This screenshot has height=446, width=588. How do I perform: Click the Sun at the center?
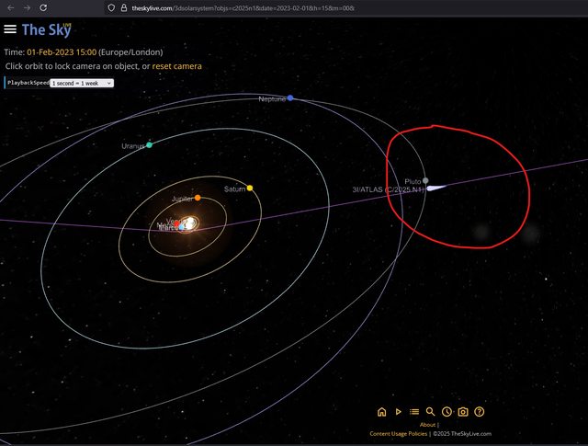pyautogui.click(x=190, y=223)
